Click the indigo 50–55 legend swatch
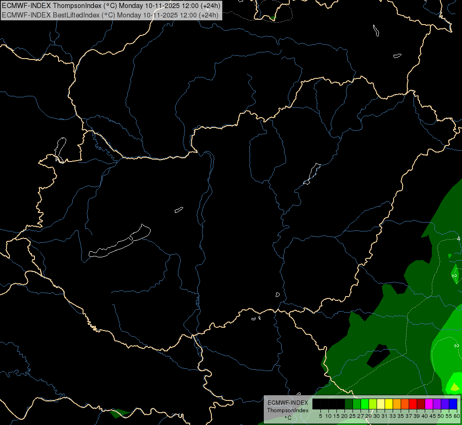The width and height of the screenshot is (462, 425). pos(445,404)
